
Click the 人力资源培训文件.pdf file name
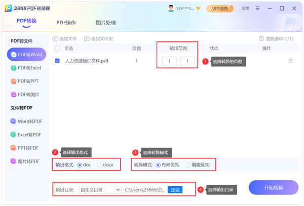click(x=87, y=61)
